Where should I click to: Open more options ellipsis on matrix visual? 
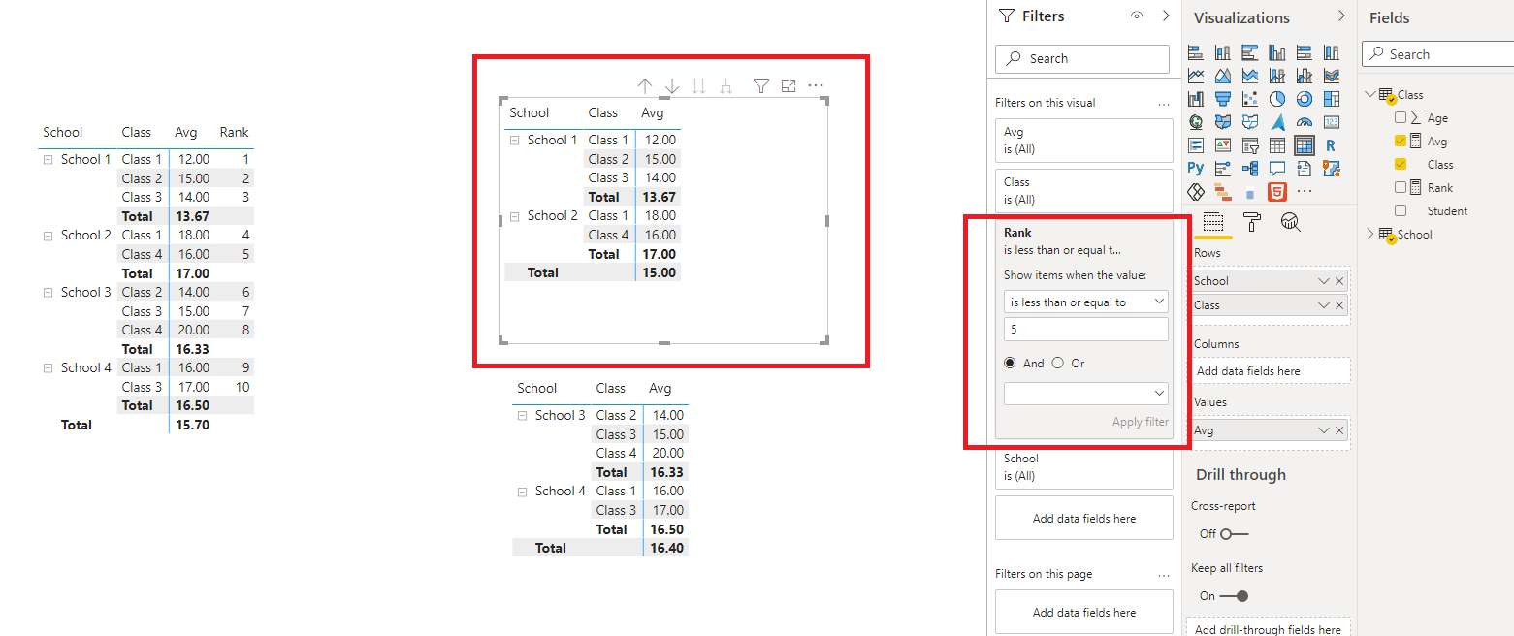click(x=816, y=85)
